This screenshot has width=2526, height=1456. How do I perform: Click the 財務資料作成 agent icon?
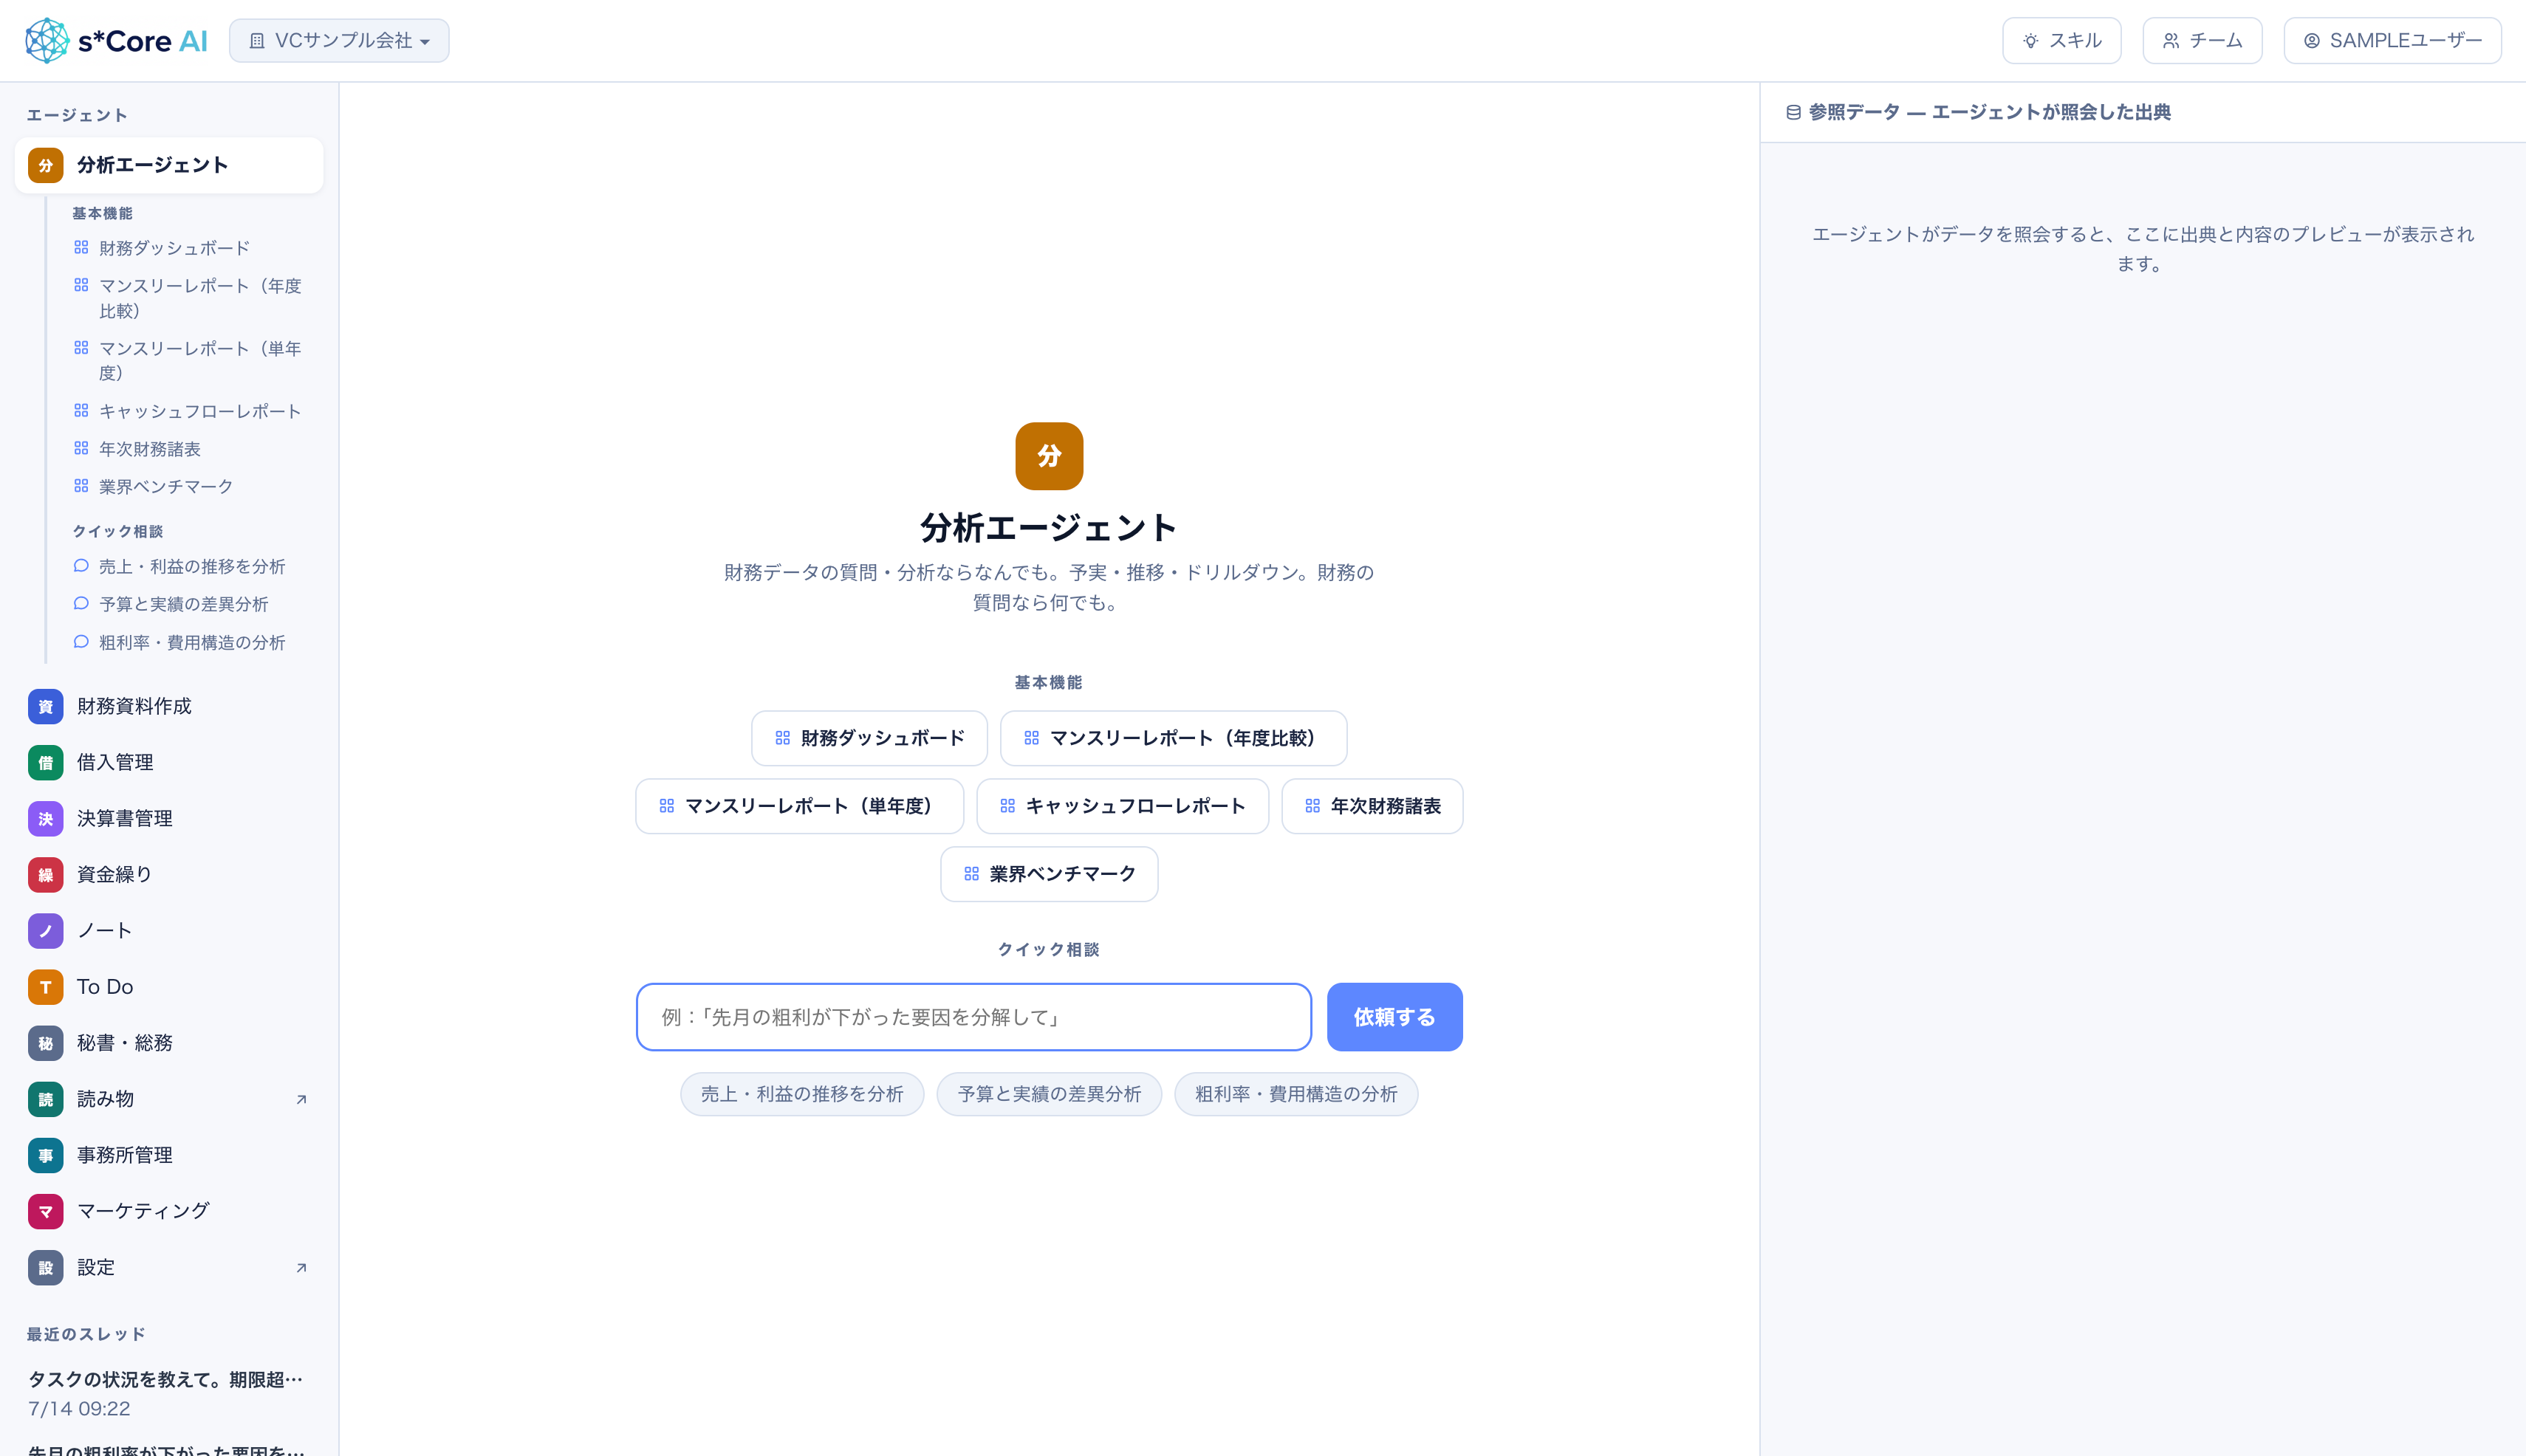[x=45, y=706]
